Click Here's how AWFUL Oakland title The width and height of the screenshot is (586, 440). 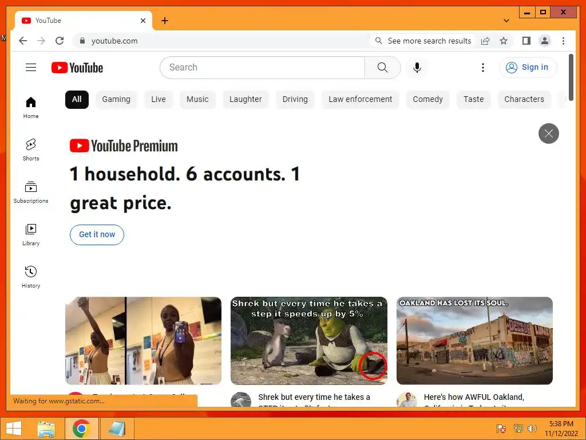click(474, 399)
